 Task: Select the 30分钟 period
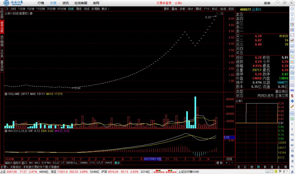(x=51, y=9)
